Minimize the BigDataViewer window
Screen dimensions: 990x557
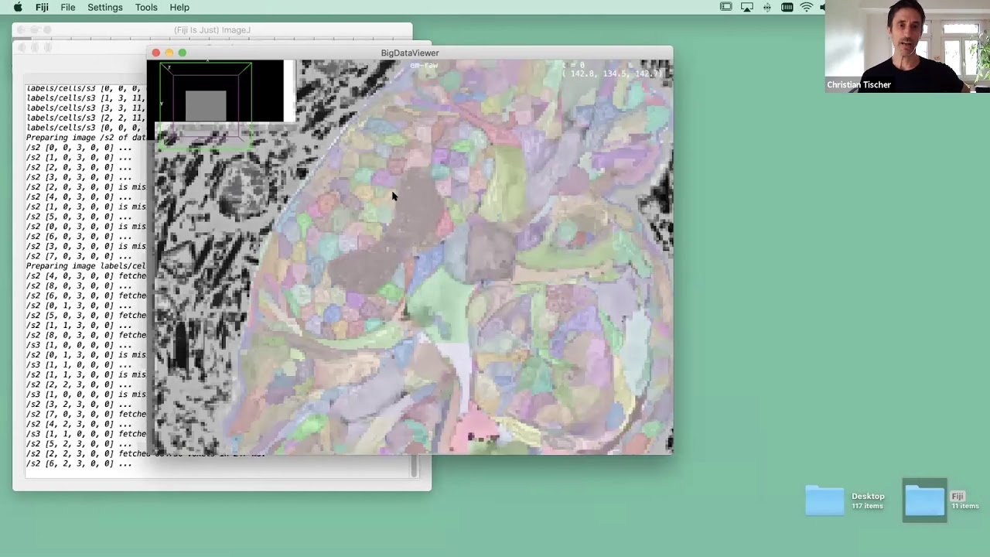(169, 53)
